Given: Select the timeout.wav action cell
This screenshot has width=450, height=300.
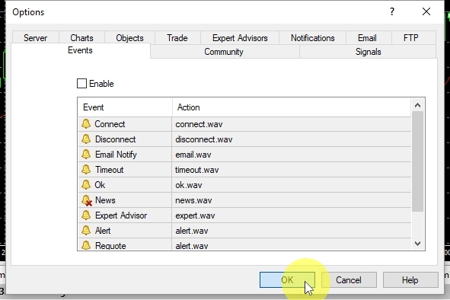Looking at the screenshot, I should tap(292, 170).
